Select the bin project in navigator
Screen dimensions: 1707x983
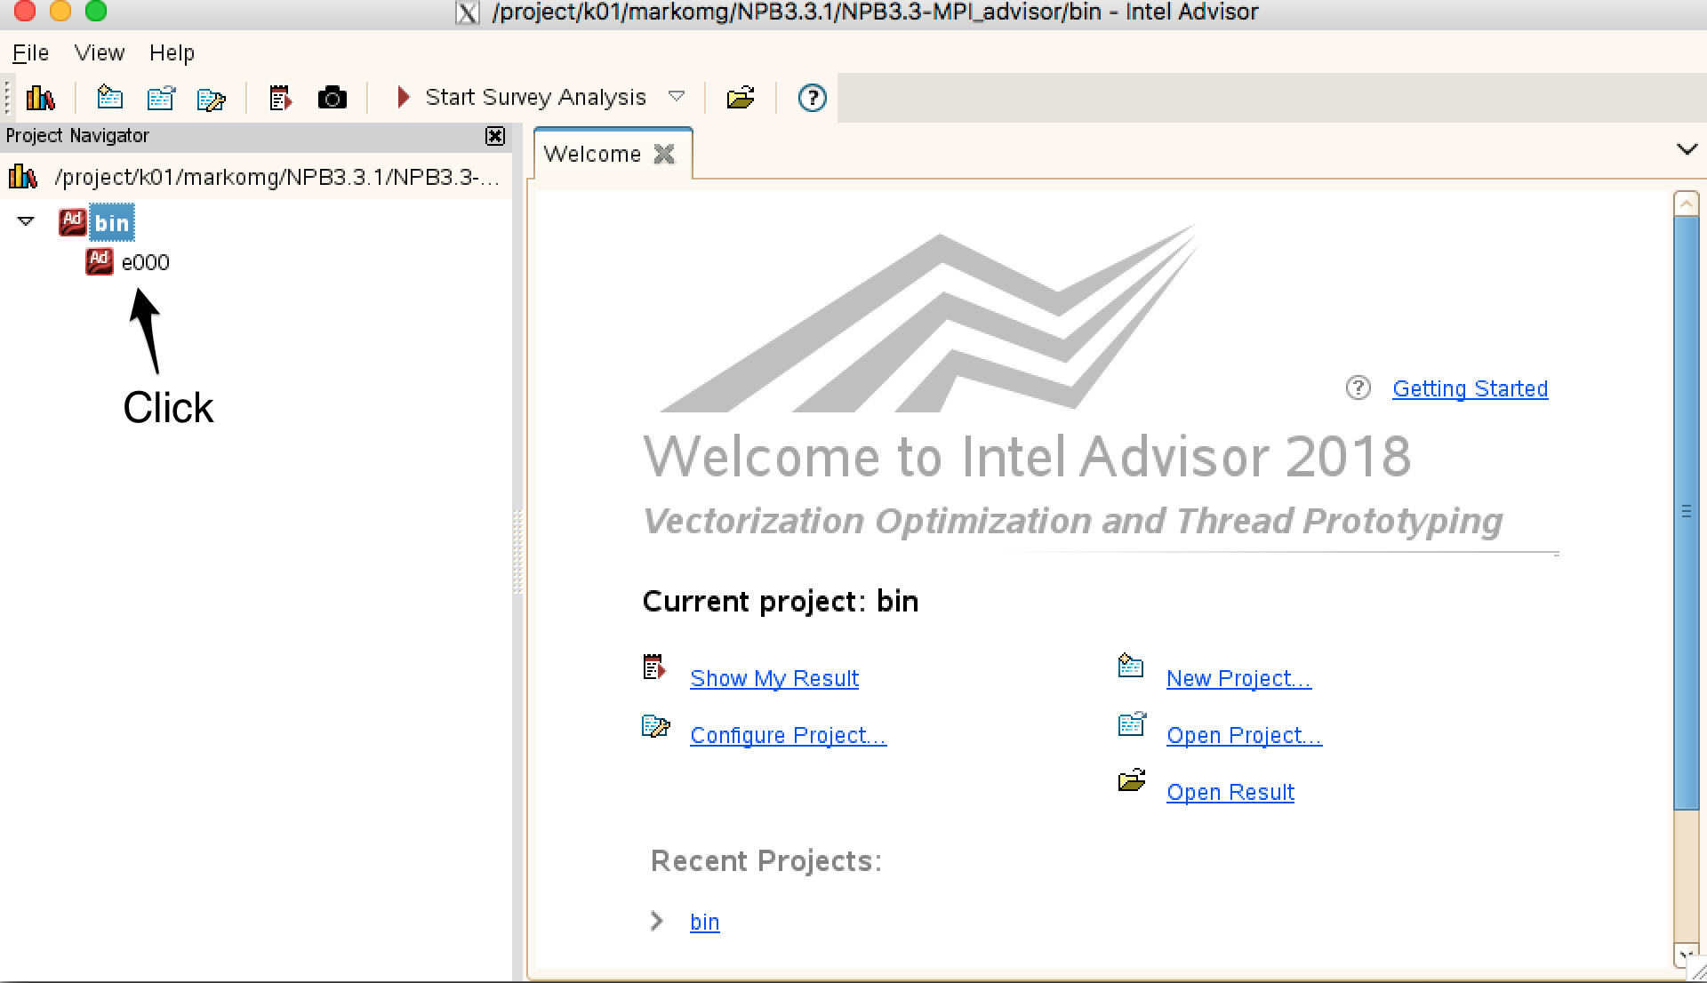click(x=112, y=222)
